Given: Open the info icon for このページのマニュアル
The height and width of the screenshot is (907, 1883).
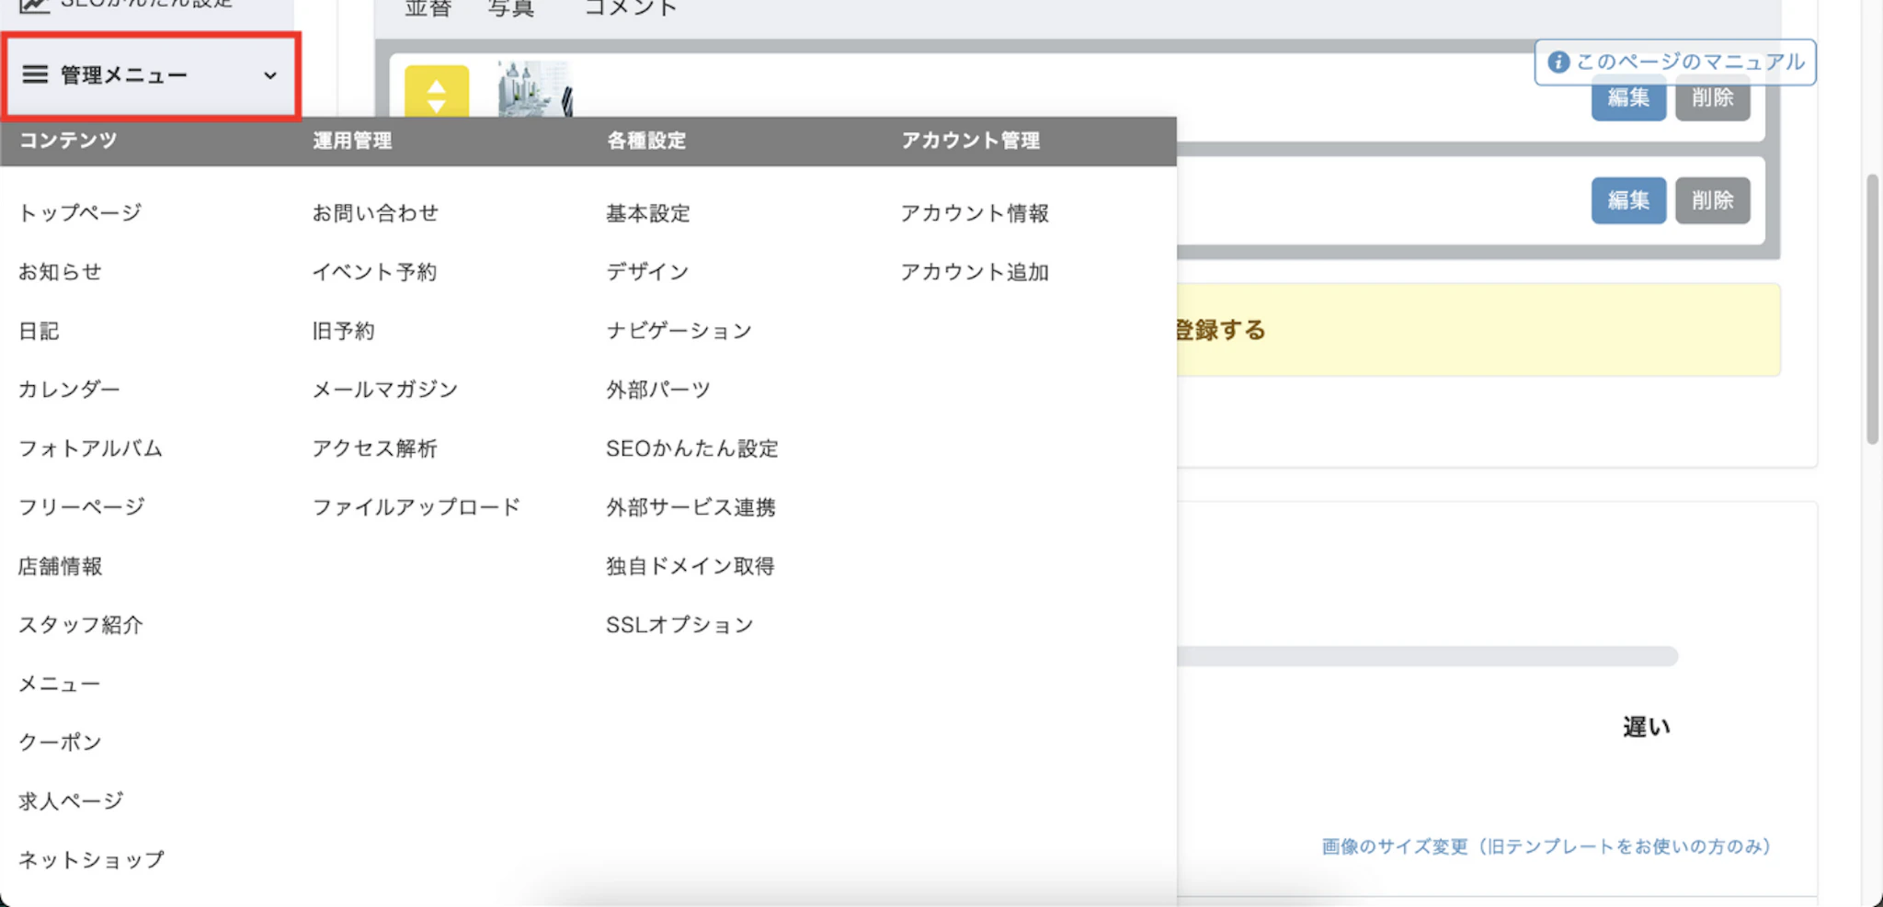Looking at the screenshot, I should coord(1558,62).
